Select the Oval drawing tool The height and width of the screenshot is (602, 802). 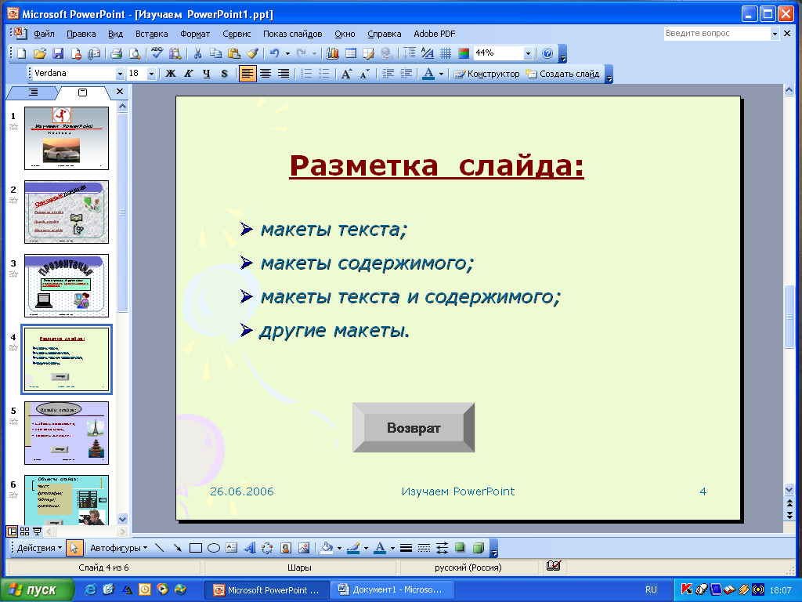click(214, 548)
